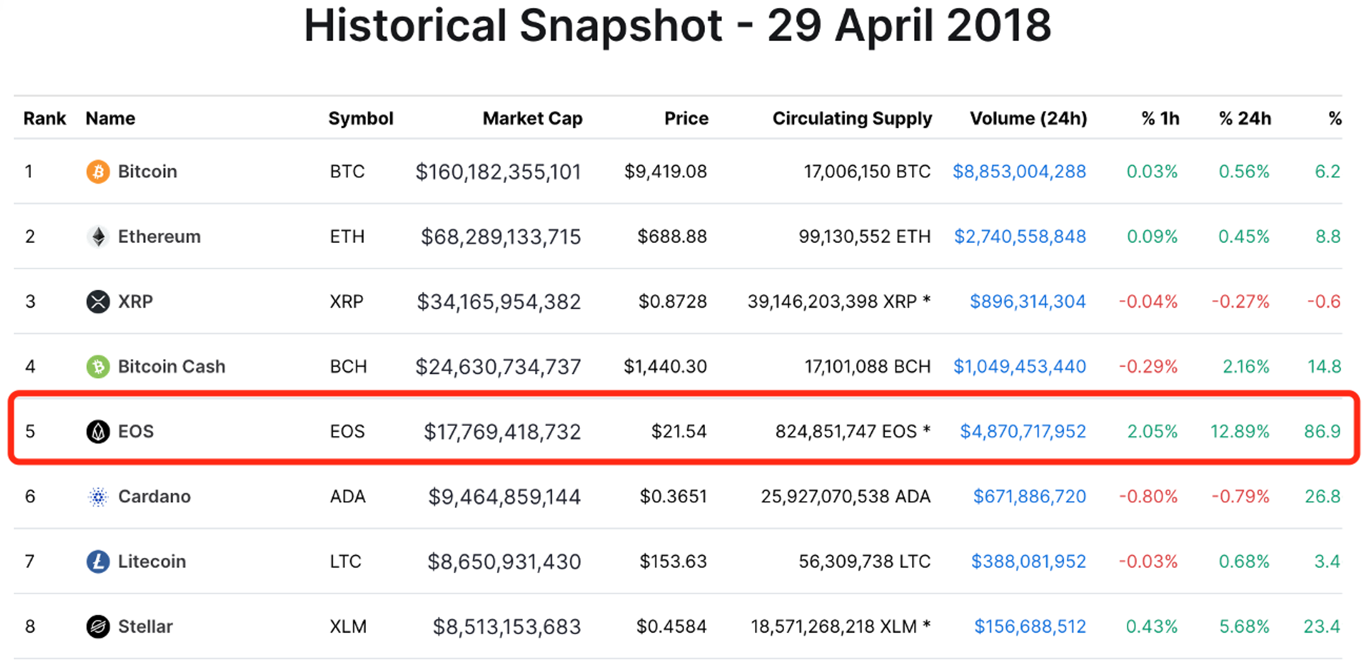Viewport: 1367px width, 669px height.
Task: Sort by Circulating Supply column header
Action: 852,118
